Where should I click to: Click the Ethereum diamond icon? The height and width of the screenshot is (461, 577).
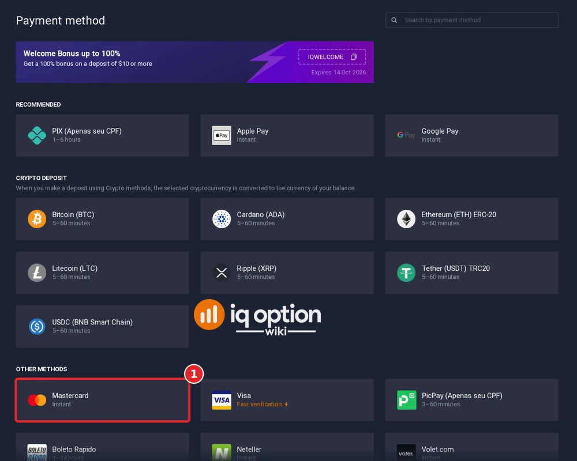406,219
